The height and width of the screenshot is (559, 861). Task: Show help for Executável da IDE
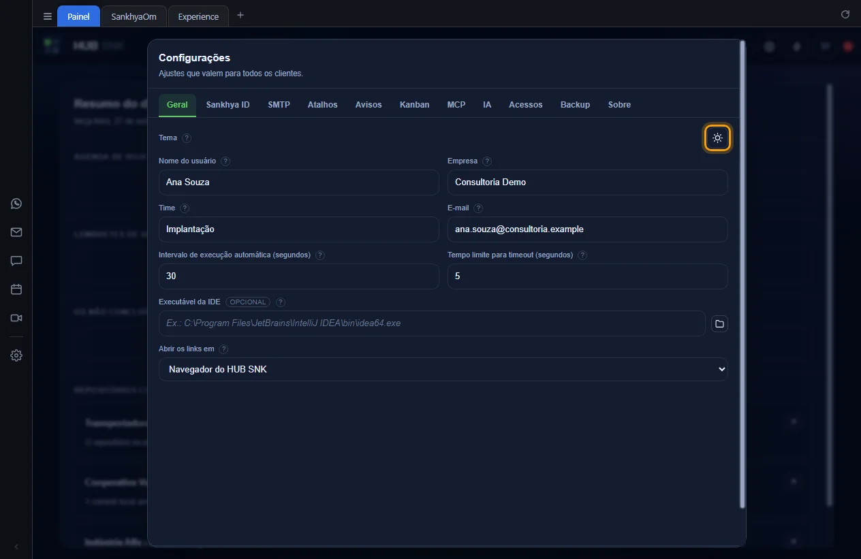[281, 302]
